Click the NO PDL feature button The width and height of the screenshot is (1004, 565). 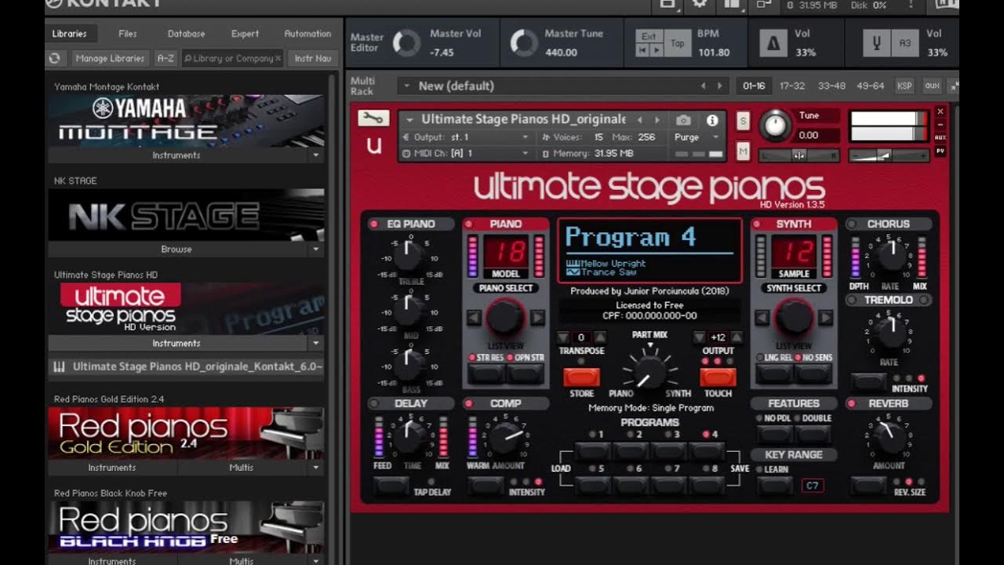tap(775, 434)
